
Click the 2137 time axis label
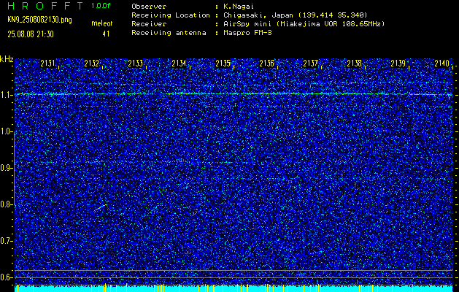pos(310,64)
